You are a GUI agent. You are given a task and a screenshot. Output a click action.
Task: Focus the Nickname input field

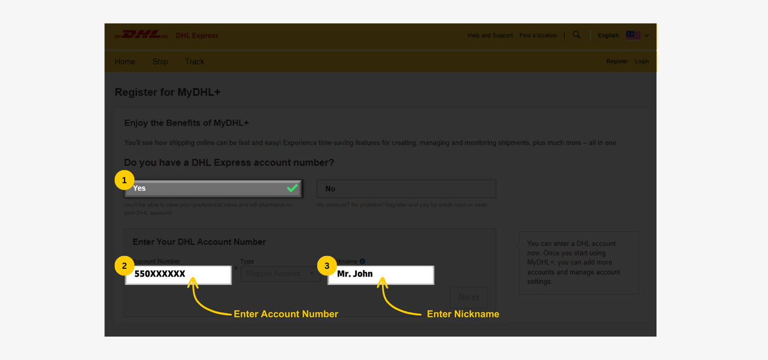(x=381, y=275)
